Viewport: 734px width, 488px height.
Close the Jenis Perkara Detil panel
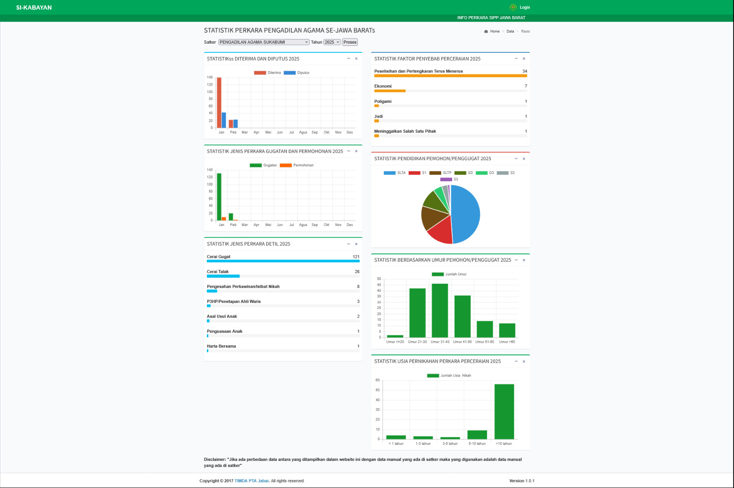click(356, 244)
